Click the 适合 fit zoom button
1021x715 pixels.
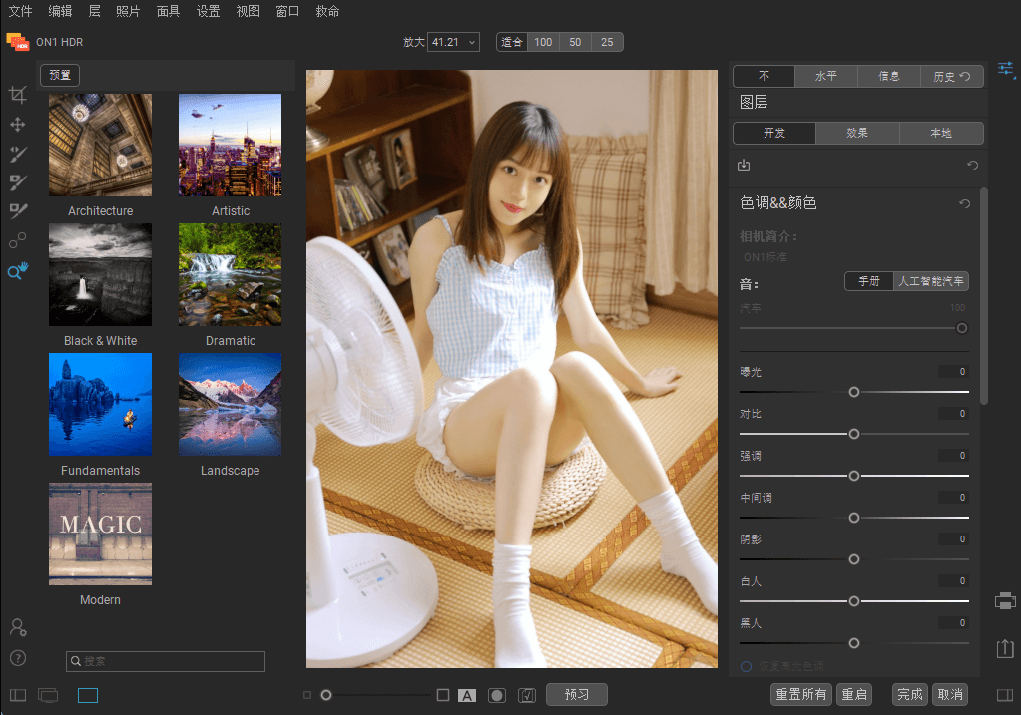point(512,42)
